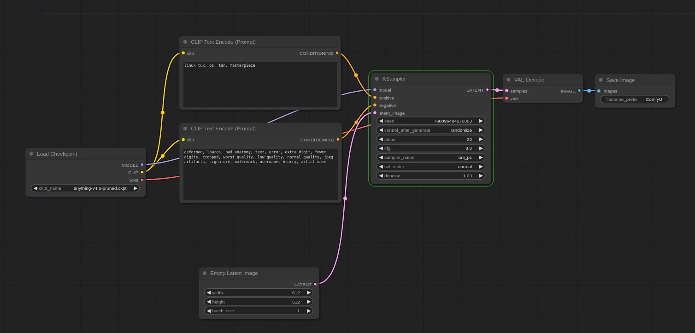Click the negative input socket on KSampler
Screen dimensions: 695x333
(x=375, y=105)
